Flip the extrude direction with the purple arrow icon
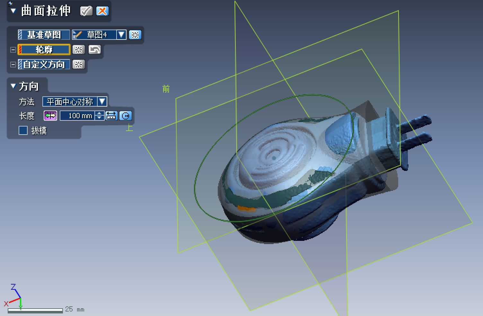The image size is (483, 316). 50,116
